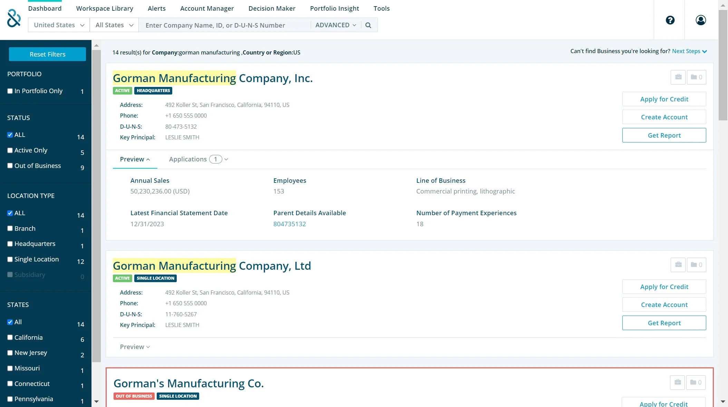Click the Reset Filters button
Screen dimensions: 728x407
click(x=47, y=54)
